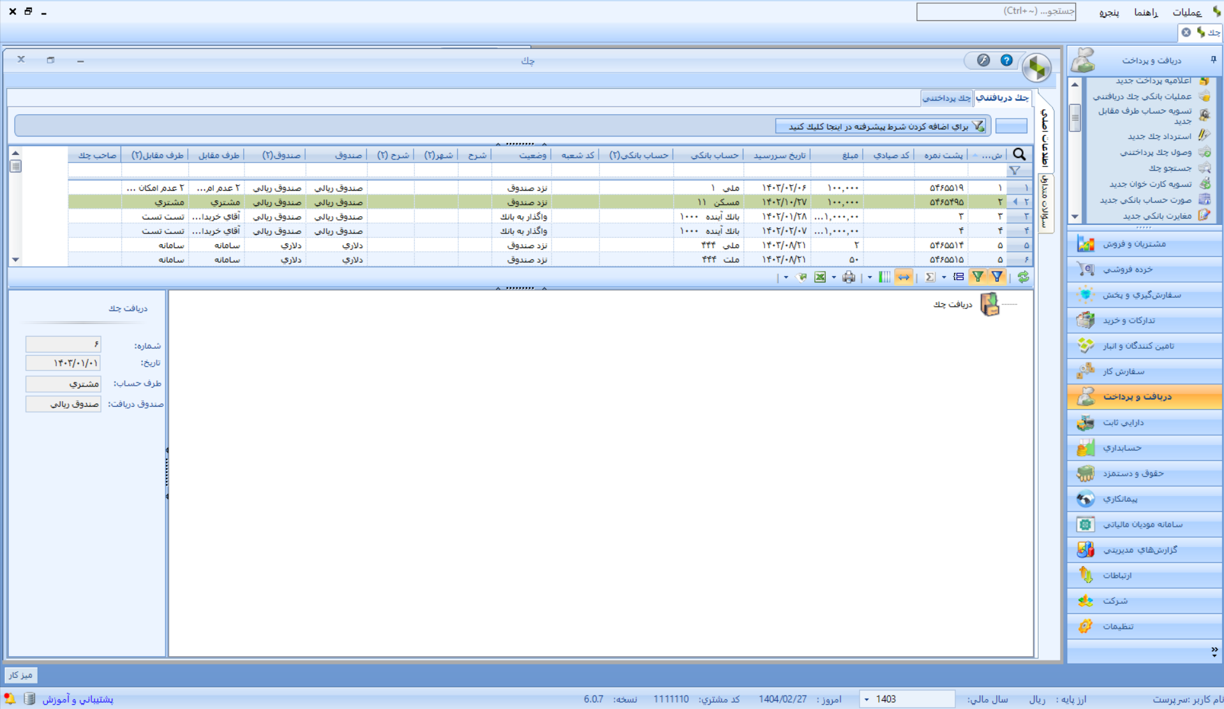Open 'عملیات بانکی چك دریافتنی' sidebar item
The height and width of the screenshot is (709, 1224).
click(1142, 96)
